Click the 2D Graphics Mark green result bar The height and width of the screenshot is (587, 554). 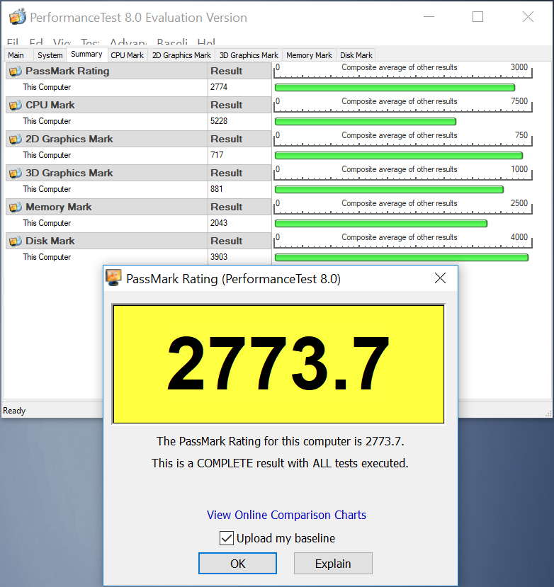tap(399, 155)
